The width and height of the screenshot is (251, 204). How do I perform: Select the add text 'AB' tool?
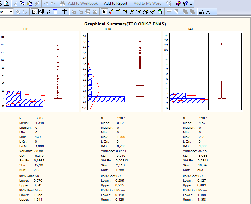[x=111, y=12]
